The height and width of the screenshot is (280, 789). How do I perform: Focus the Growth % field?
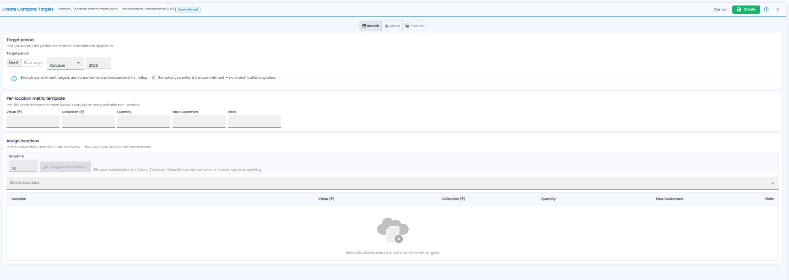(23, 166)
